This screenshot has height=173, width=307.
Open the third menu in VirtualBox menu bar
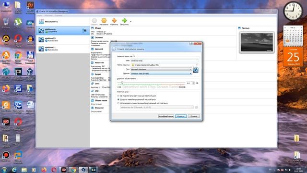click(x=59, y=15)
